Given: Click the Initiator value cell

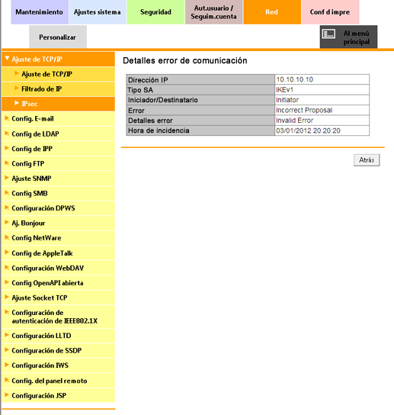Looking at the screenshot, I should (x=322, y=100).
